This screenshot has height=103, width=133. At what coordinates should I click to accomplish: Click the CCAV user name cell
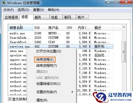pyautogui.click(x=51, y=42)
